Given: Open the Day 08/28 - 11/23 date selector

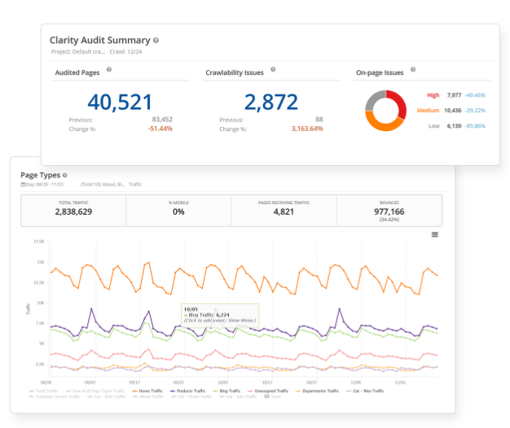Looking at the screenshot, I should pyautogui.click(x=42, y=185).
